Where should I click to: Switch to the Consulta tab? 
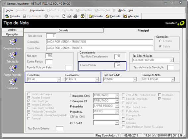64,30
